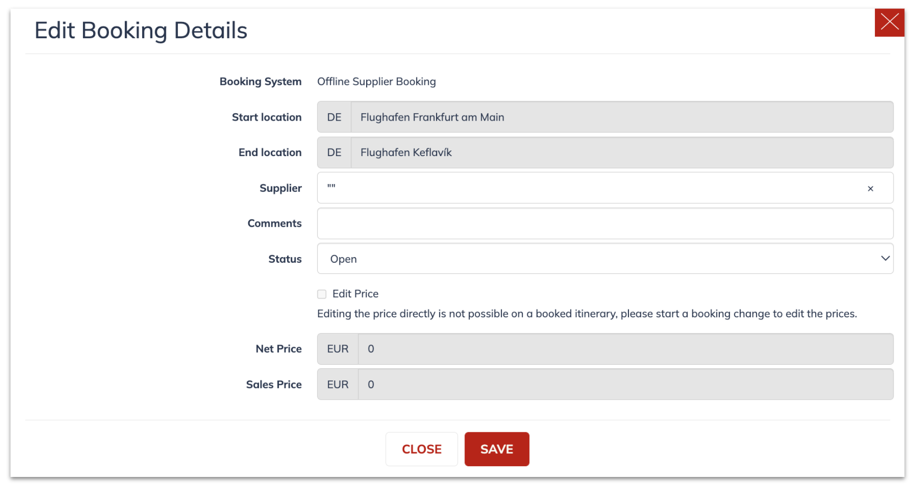Click into the Comments text field

[605, 224]
